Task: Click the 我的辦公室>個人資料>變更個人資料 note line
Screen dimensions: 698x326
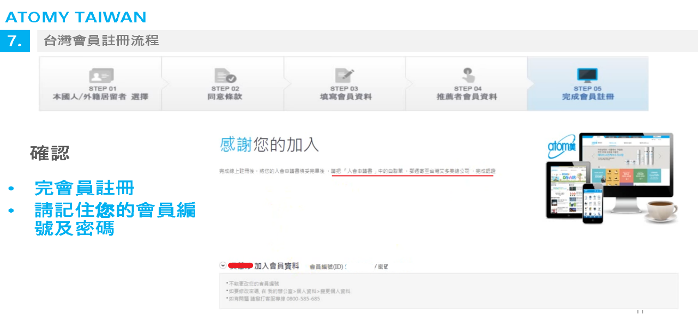Action: (289, 292)
